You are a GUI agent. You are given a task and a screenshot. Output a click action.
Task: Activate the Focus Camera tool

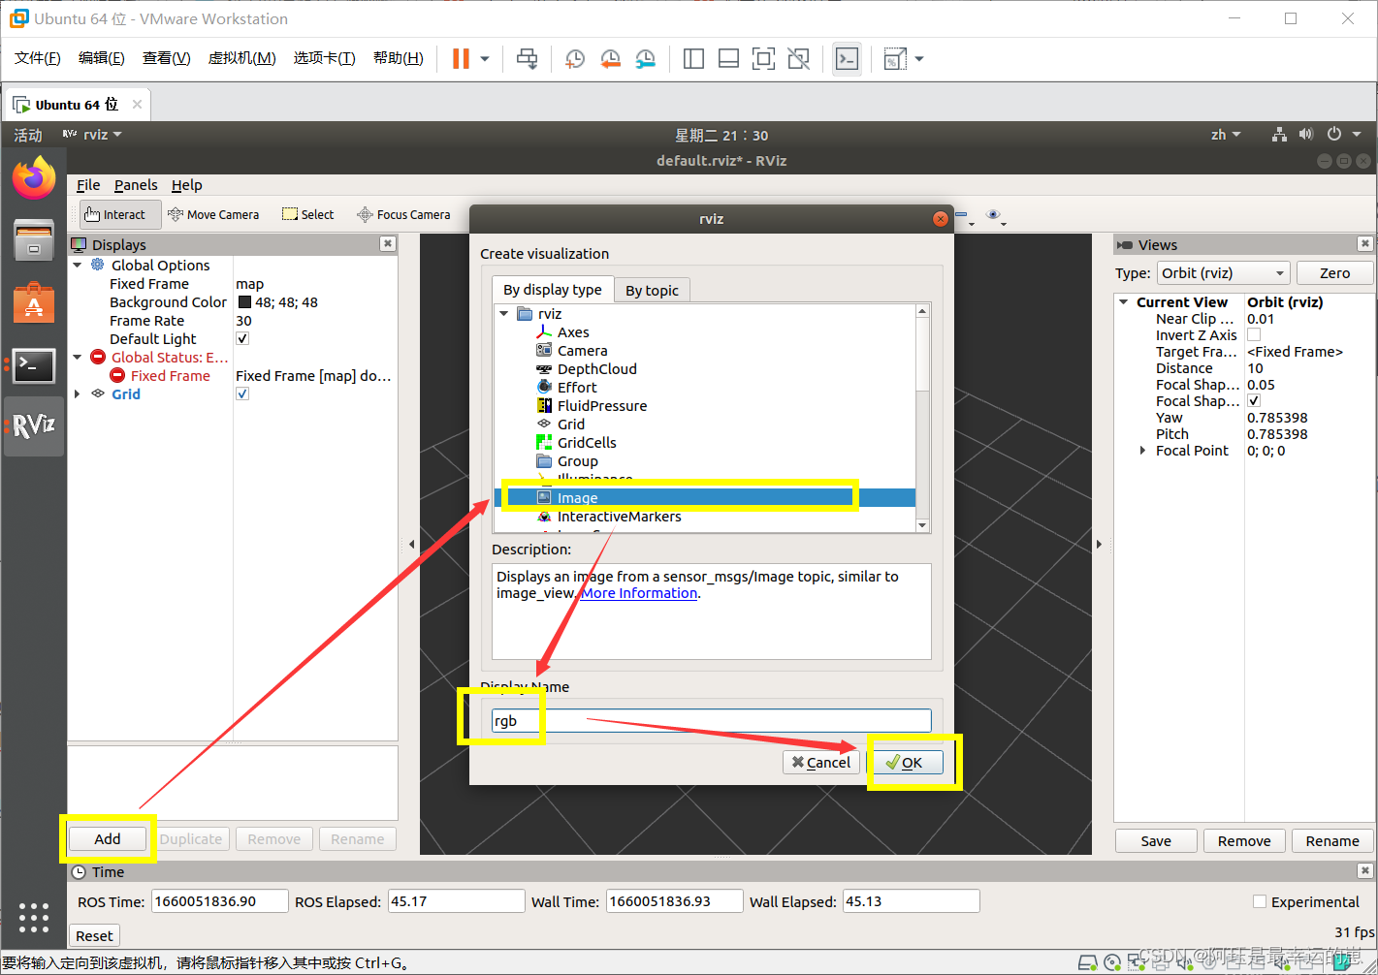point(403,214)
